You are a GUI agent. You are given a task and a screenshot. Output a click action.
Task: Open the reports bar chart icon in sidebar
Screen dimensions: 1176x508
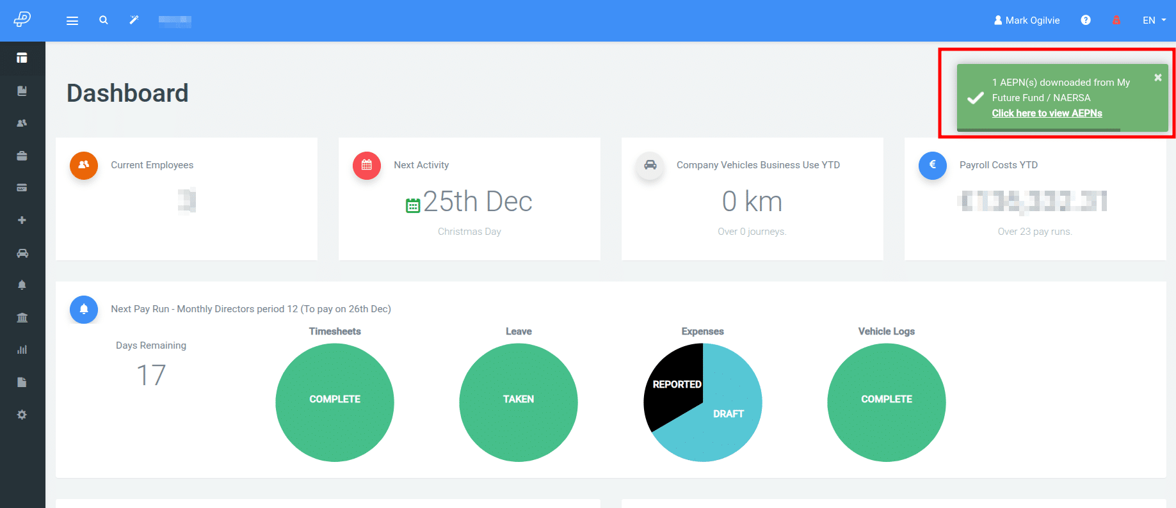22,350
